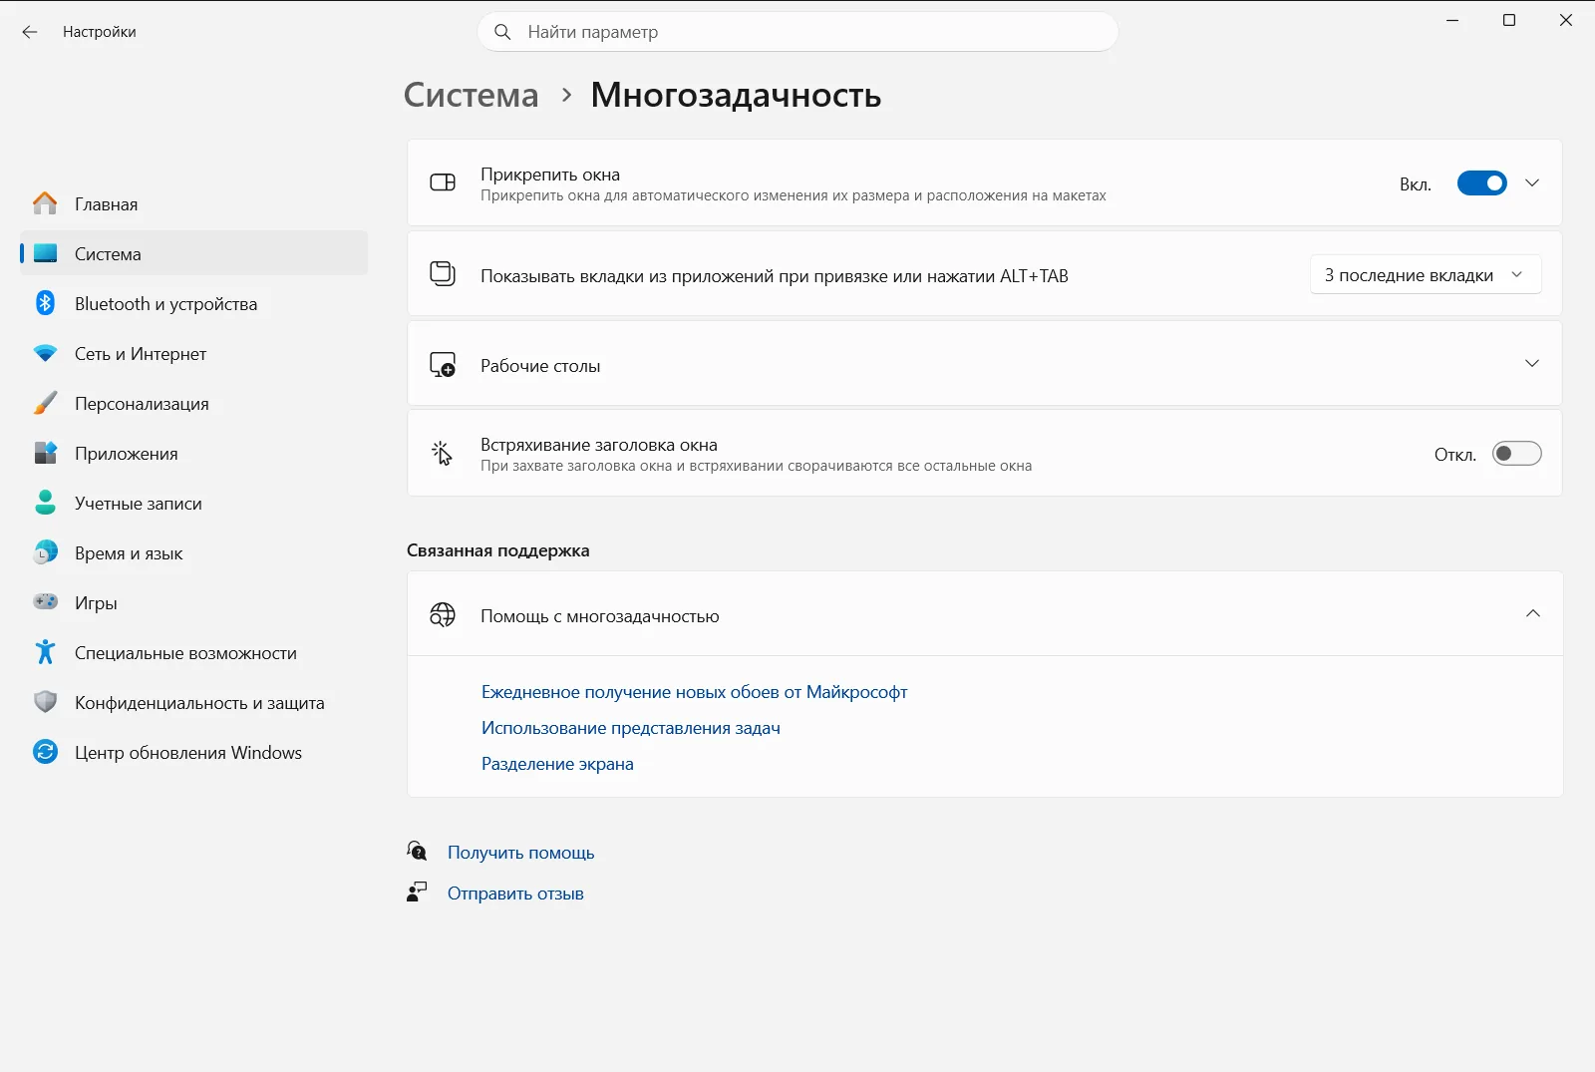Image resolution: width=1595 pixels, height=1072 pixels.
Task: Open the Разделение экрана link
Action: click(x=557, y=764)
